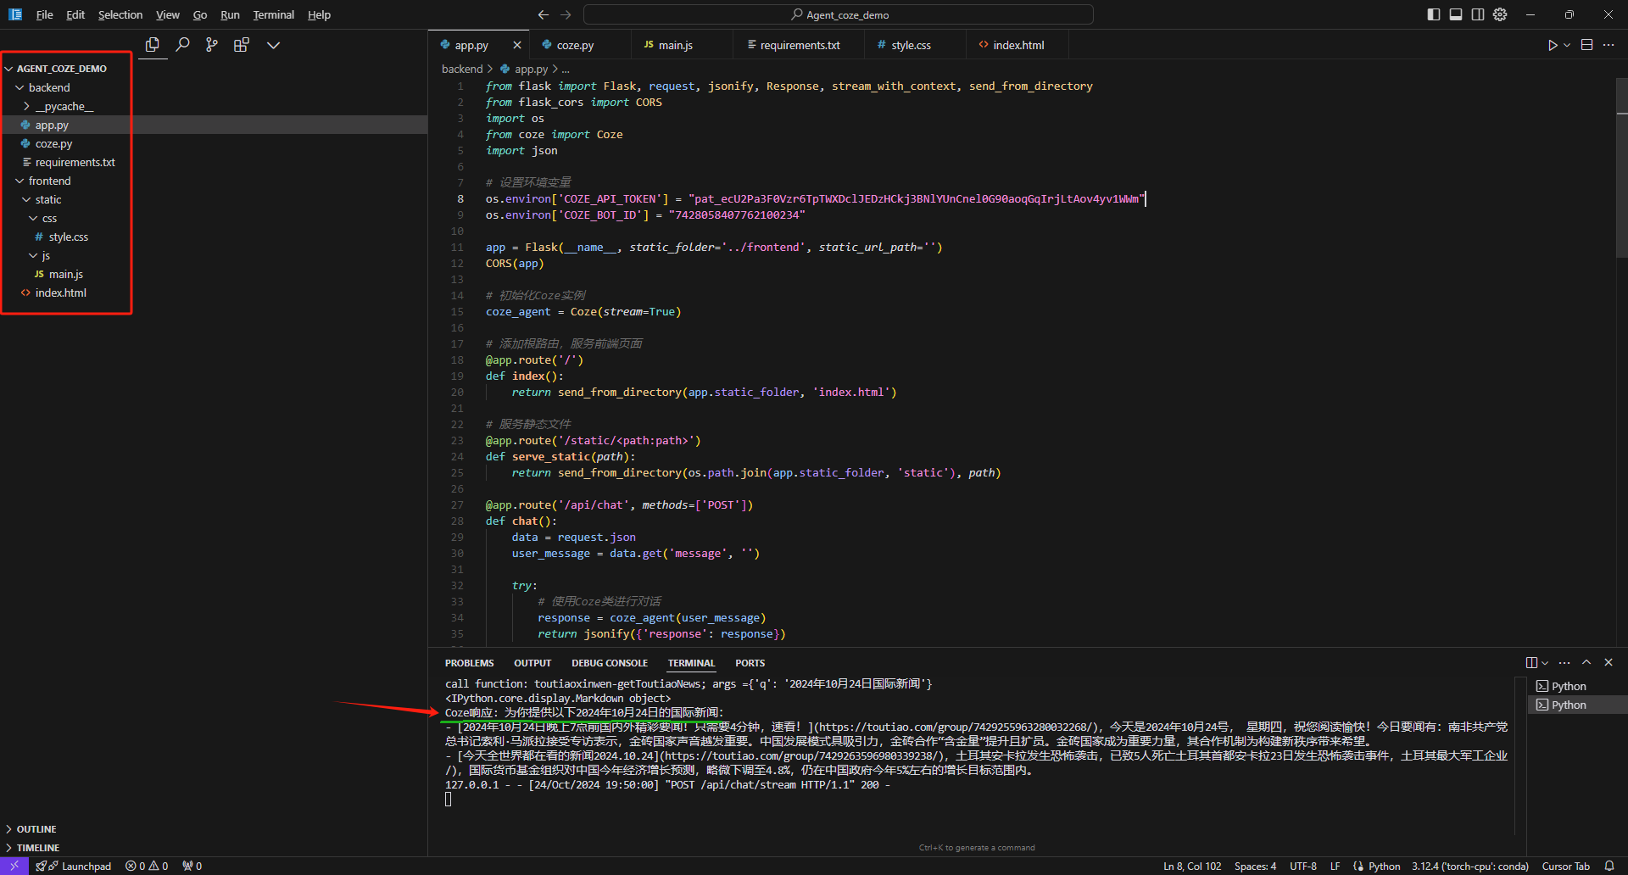The height and width of the screenshot is (875, 1628).
Task: Open the DEBUG CONSOLE panel tab
Action: pos(609,663)
